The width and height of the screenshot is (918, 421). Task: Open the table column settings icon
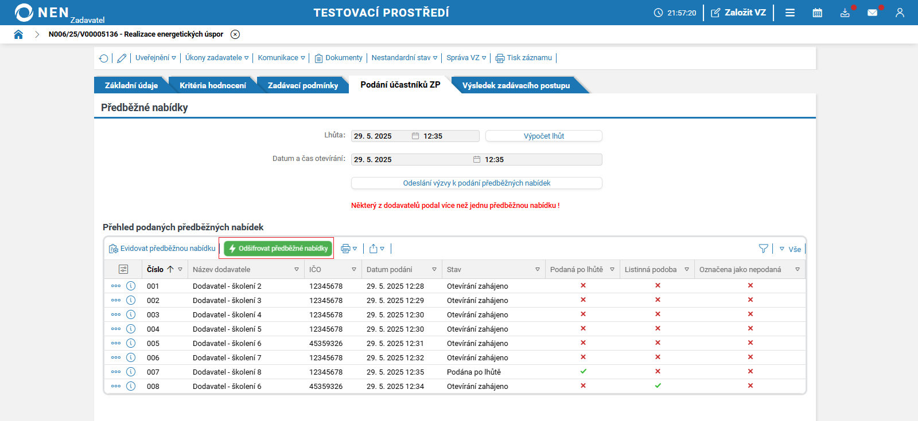[123, 269]
